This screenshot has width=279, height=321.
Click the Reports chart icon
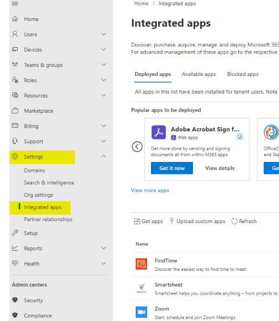tap(15, 248)
